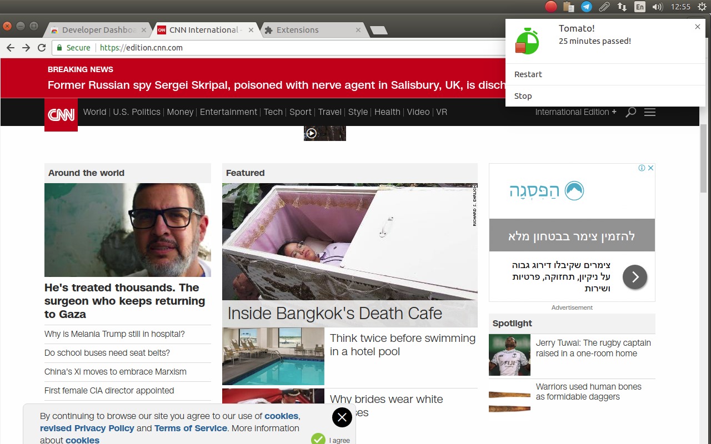
Task: Open the En keyboard language indicator
Action: tap(640, 7)
